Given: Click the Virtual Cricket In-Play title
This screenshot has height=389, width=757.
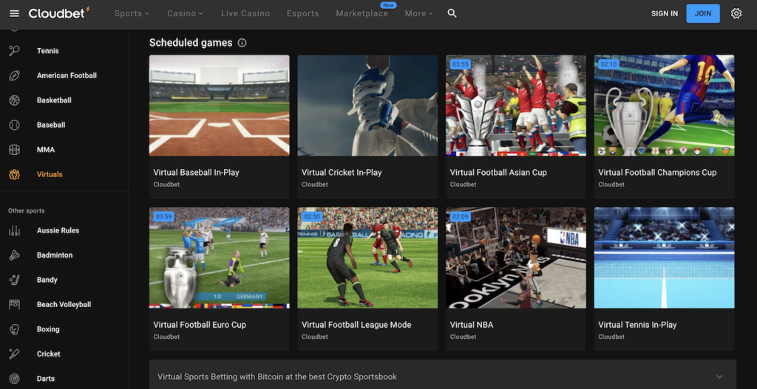Looking at the screenshot, I should (342, 173).
